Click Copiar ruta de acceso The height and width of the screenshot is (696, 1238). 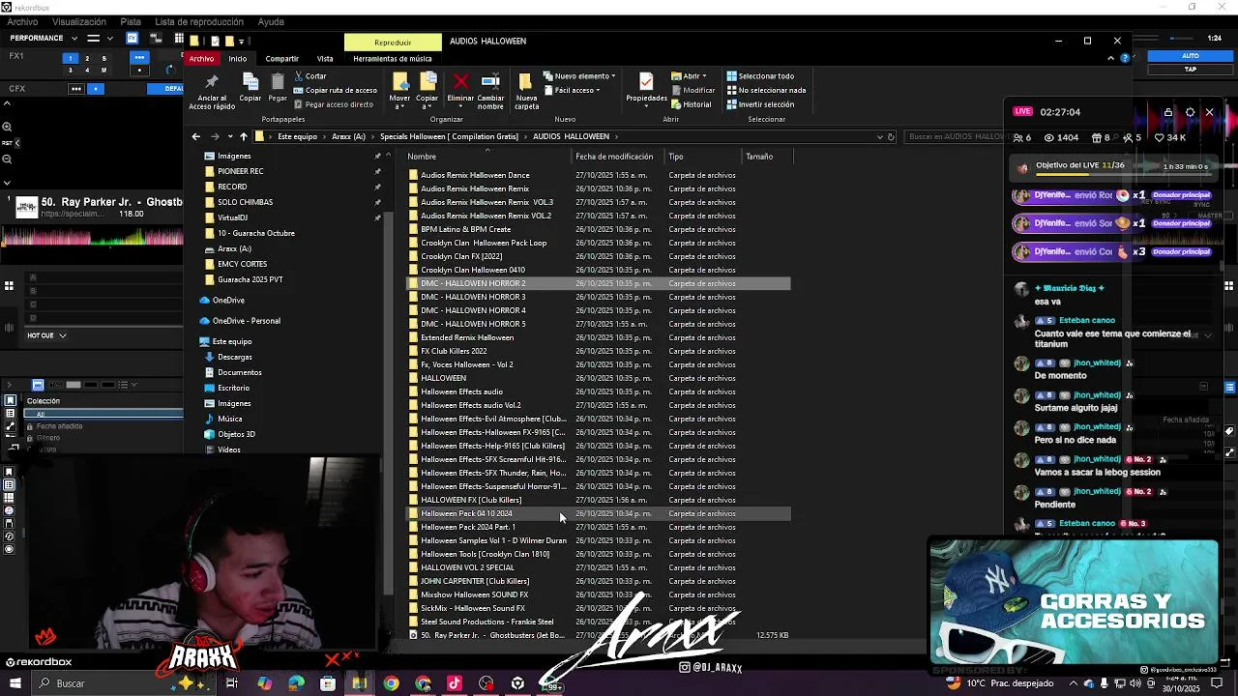335,90
